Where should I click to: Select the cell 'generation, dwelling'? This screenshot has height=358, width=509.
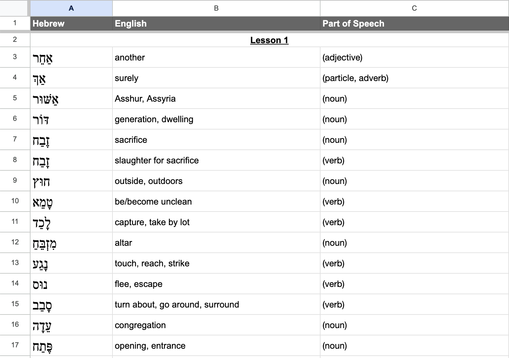(216, 119)
